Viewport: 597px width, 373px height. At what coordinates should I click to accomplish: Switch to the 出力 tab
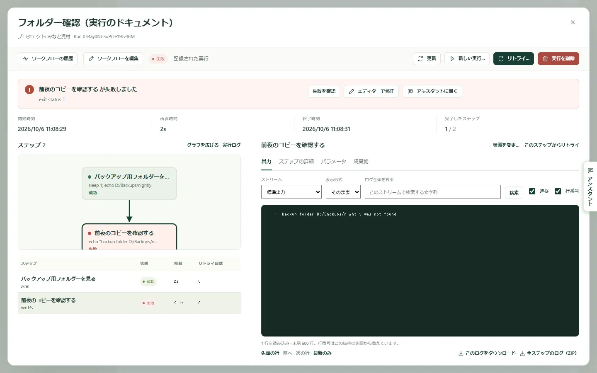tap(267, 162)
